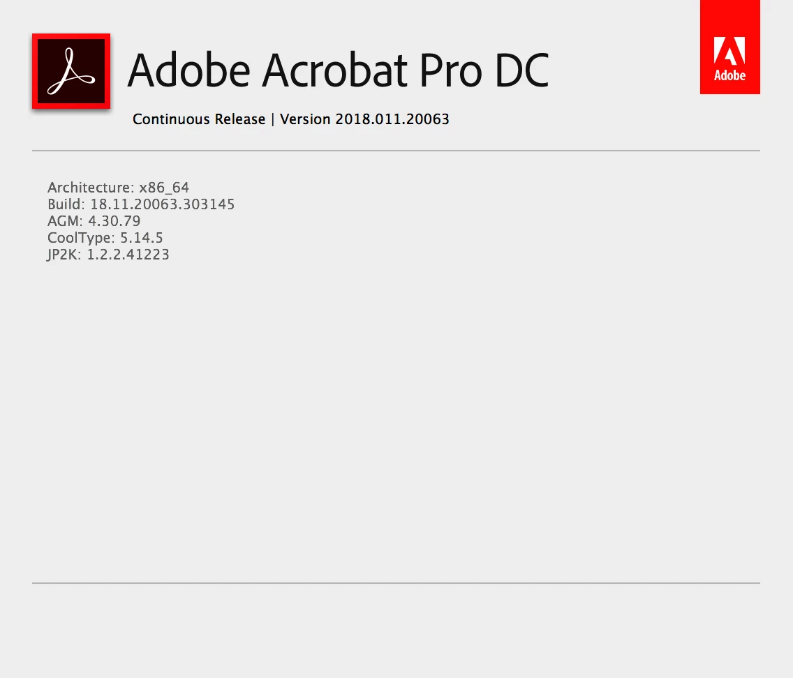The width and height of the screenshot is (793, 678).
Task: Click the CoolType: 5.14.5 line
Action: coord(105,237)
